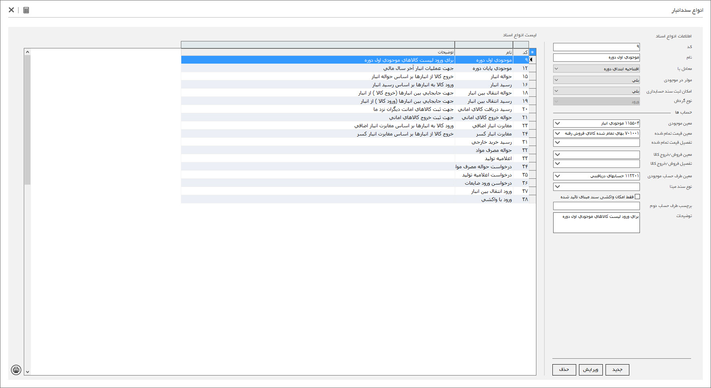711x388 pixels.
Task: Focus the کد input field
Action: click(596, 47)
